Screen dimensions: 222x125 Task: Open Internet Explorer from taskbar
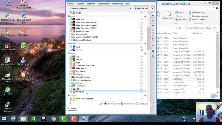tap(13, 119)
